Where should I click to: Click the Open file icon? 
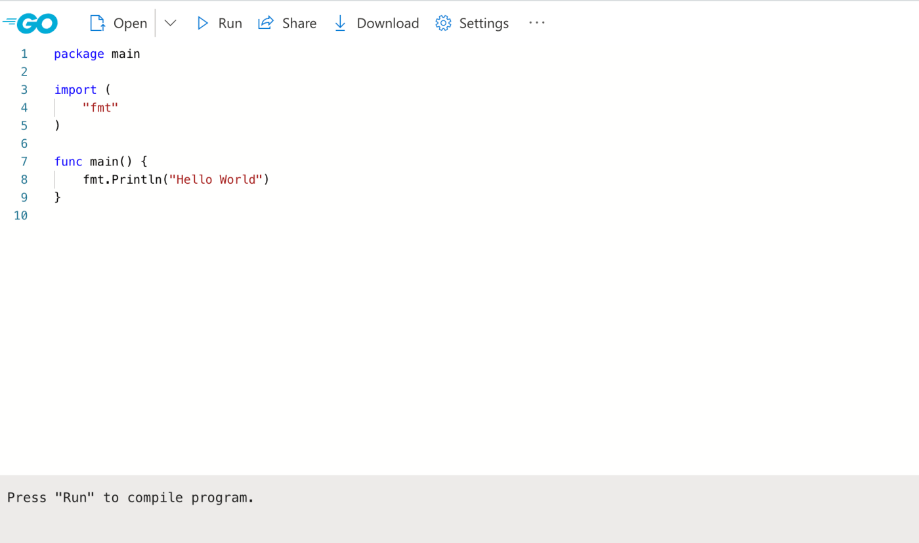(97, 23)
